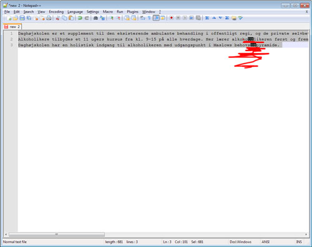Select the 'new 2' document tab
Screen dimensions: 312x247
12,27
